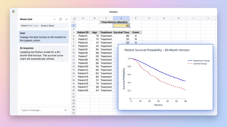Click Patient17's age value 38
Image resolution: width=227 pixels, height=127 pixels.
click(95, 87)
